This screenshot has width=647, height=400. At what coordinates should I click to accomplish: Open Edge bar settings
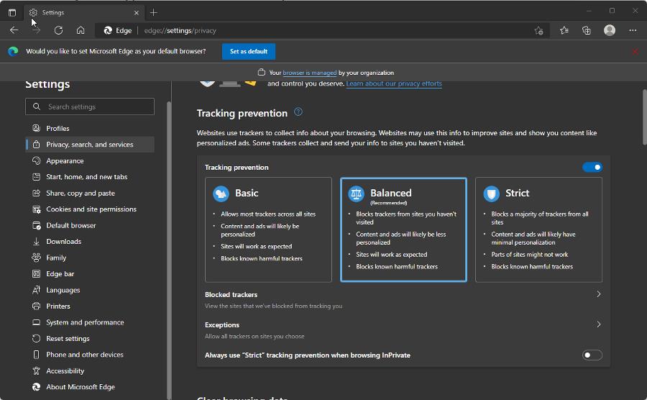[x=90, y=273]
